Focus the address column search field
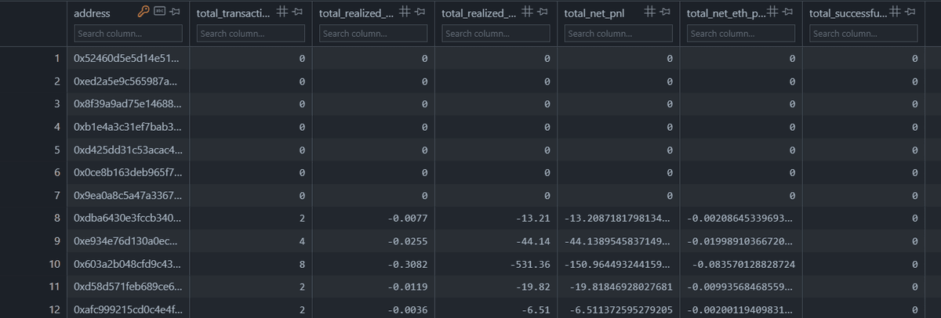941x318 pixels. click(128, 34)
